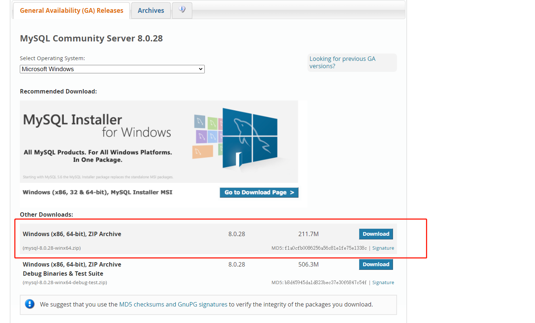Click the MySQL Installer for Windows banner

pos(159,142)
